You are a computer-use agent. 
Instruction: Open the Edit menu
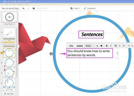tap(7, 5)
